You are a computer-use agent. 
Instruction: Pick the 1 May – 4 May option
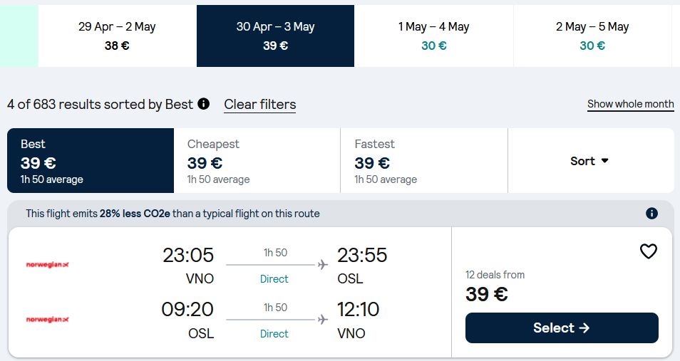pyautogui.click(x=433, y=36)
